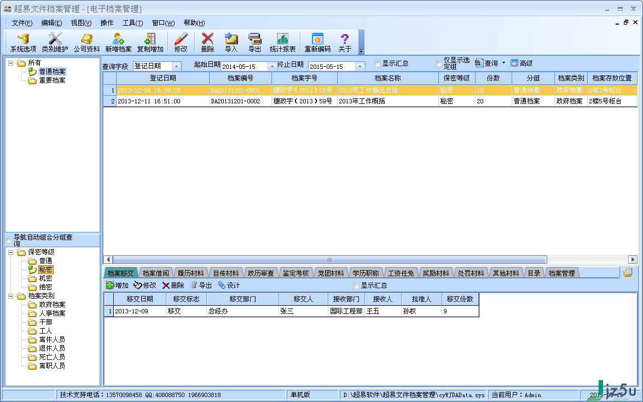Viewport: 643px width, 402px height.
Task: Select row 2013年工作概括
Action: pos(370,101)
